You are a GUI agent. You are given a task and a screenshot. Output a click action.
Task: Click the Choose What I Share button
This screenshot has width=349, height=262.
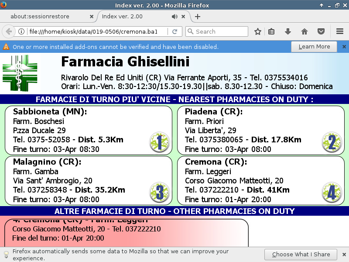click(x=301, y=254)
